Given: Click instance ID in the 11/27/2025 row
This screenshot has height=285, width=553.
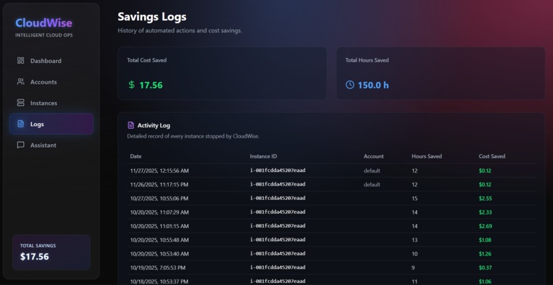Looking at the screenshot, I should [x=278, y=171].
